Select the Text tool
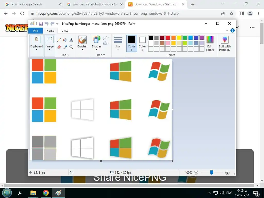The image size is (264, 198). point(71,40)
